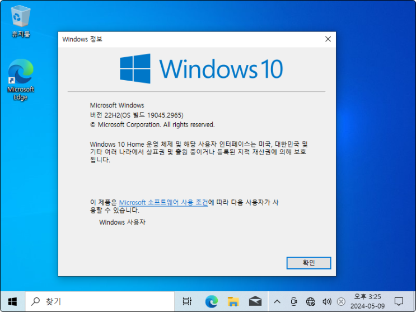Close the Windows 정보 dialog
The width and height of the screenshot is (416, 312).
coord(328,39)
